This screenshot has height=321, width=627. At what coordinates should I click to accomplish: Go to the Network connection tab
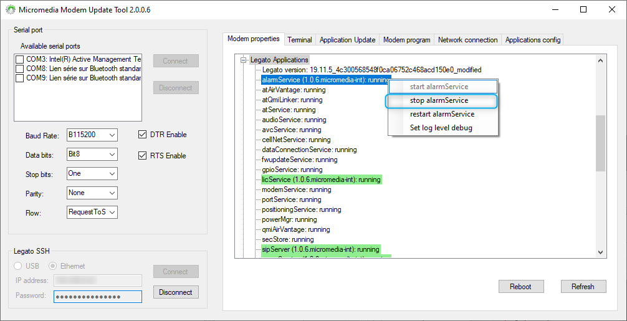[467, 40]
